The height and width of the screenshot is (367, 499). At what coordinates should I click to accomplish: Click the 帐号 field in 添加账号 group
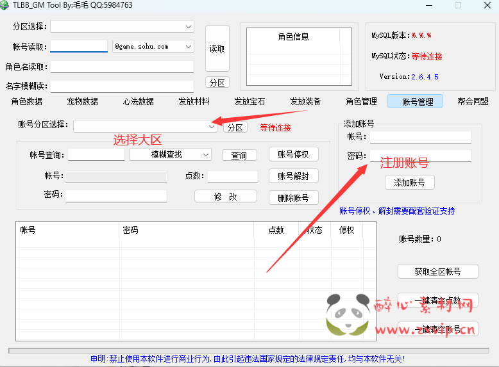(420, 137)
